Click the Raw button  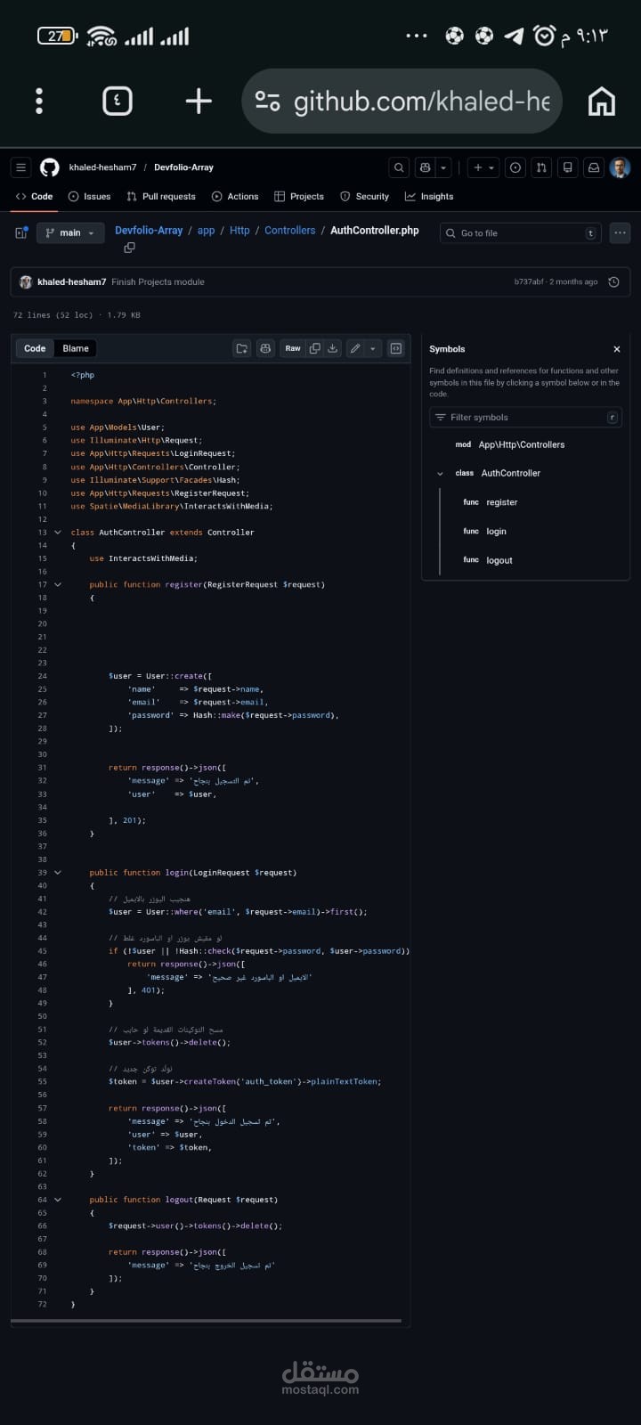[x=293, y=348]
